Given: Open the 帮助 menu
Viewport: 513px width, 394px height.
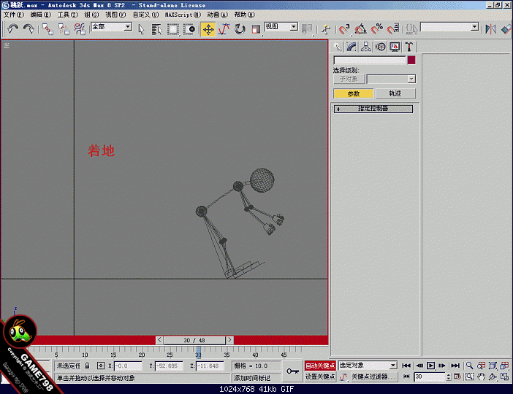Looking at the screenshot, I should (x=244, y=15).
